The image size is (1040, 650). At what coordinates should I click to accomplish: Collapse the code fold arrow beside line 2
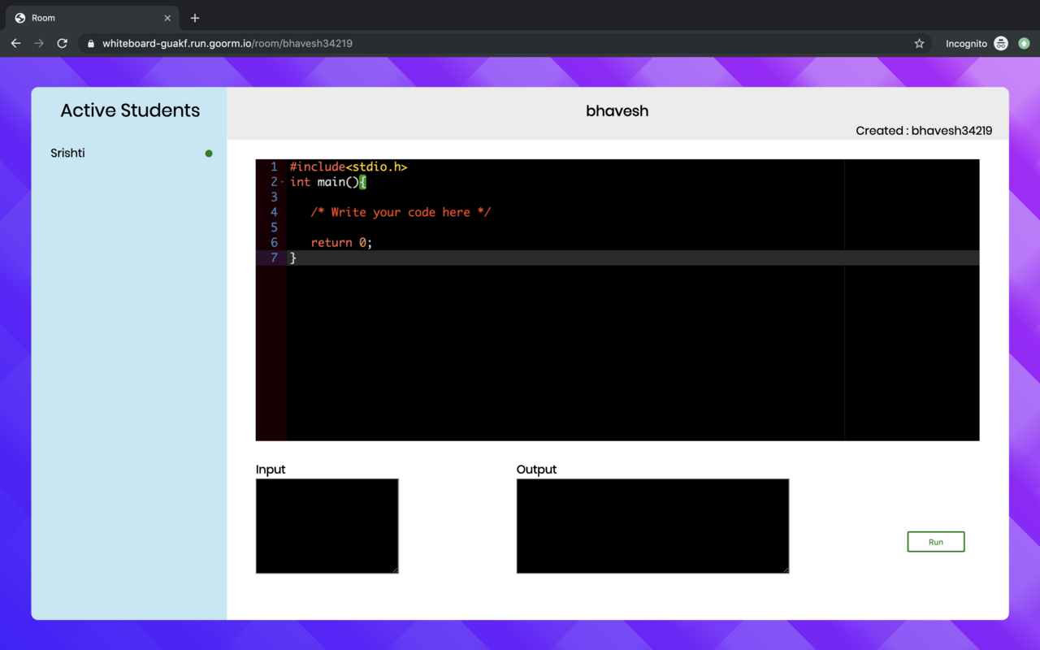pos(283,182)
